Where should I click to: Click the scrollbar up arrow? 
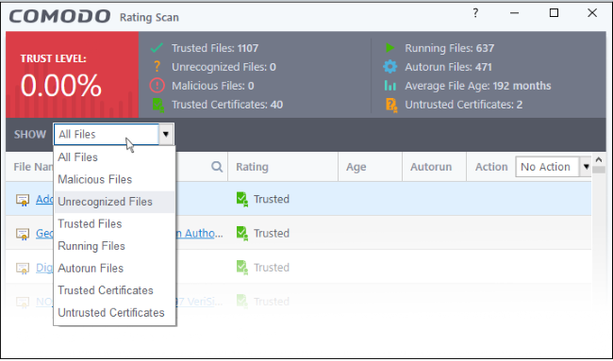[599, 160]
